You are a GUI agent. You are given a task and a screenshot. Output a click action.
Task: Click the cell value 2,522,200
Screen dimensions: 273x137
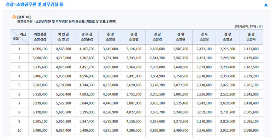227,94
